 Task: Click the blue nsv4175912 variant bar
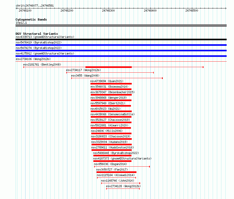[121, 56]
